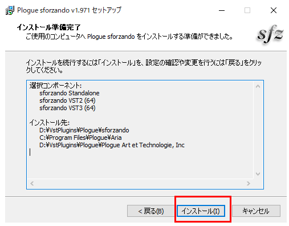Click the sfz logo image

coord(270,35)
